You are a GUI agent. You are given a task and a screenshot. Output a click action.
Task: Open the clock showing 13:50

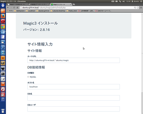(128, 1)
